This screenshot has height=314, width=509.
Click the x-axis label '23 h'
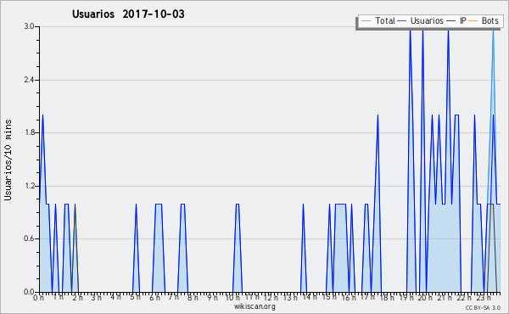point(484,298)
